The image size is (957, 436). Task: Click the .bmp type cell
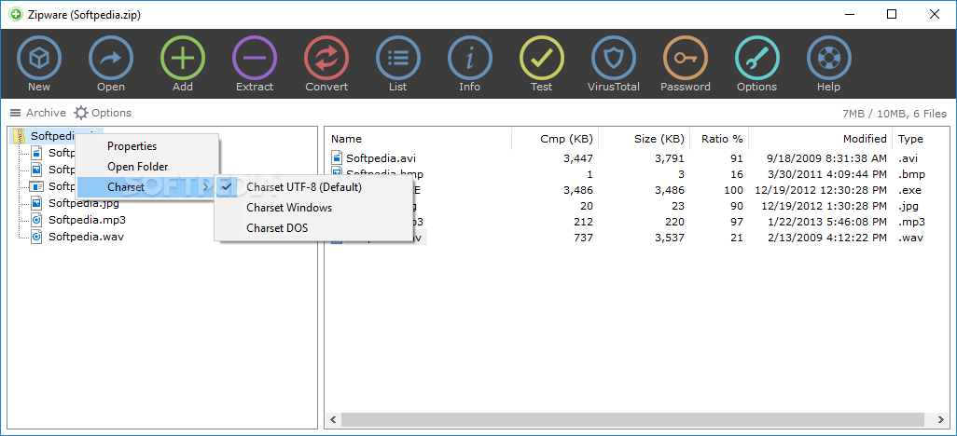point(912,174)
